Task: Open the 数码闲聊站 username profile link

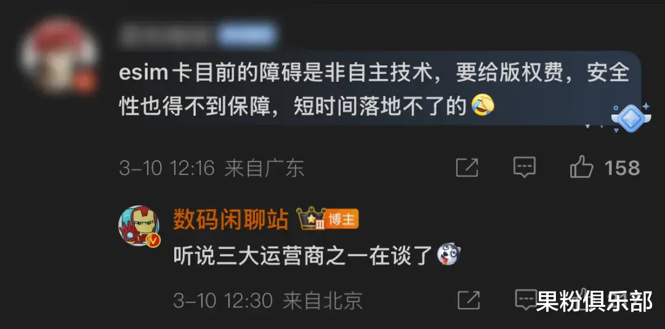Action: click(231, 220)
